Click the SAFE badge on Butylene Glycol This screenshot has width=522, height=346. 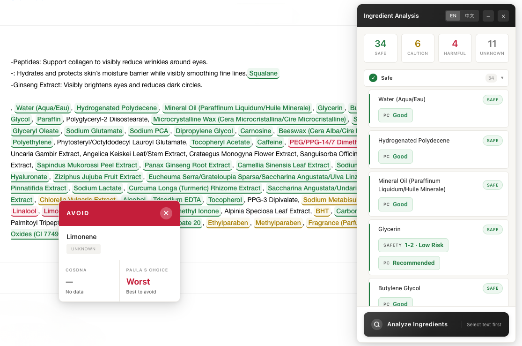pos(493,288)
